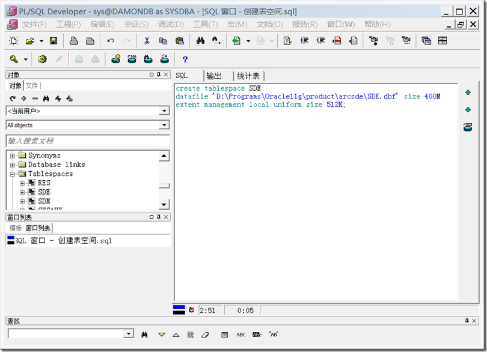The height and width of the screenshot is (352, 487).
Task: Expand the SDE tablespace node
Action: [x=22, y=192]
